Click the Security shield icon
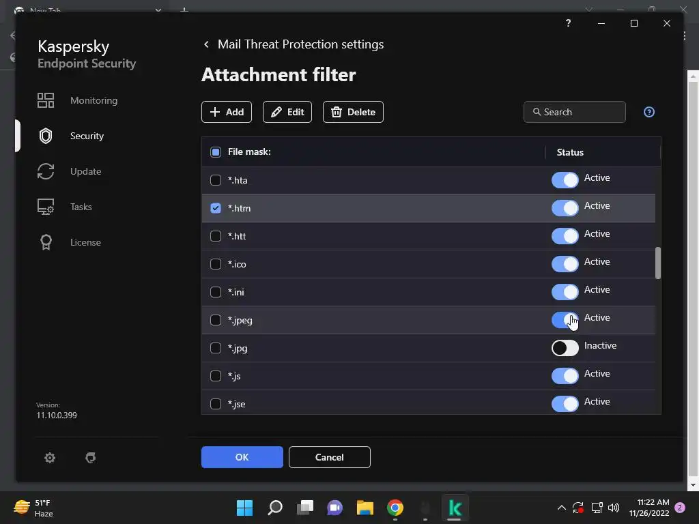 [46, 136]
